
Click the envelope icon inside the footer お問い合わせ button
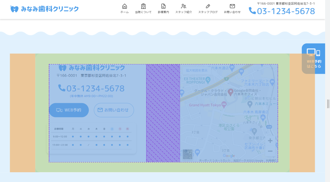tap(100, 110)
